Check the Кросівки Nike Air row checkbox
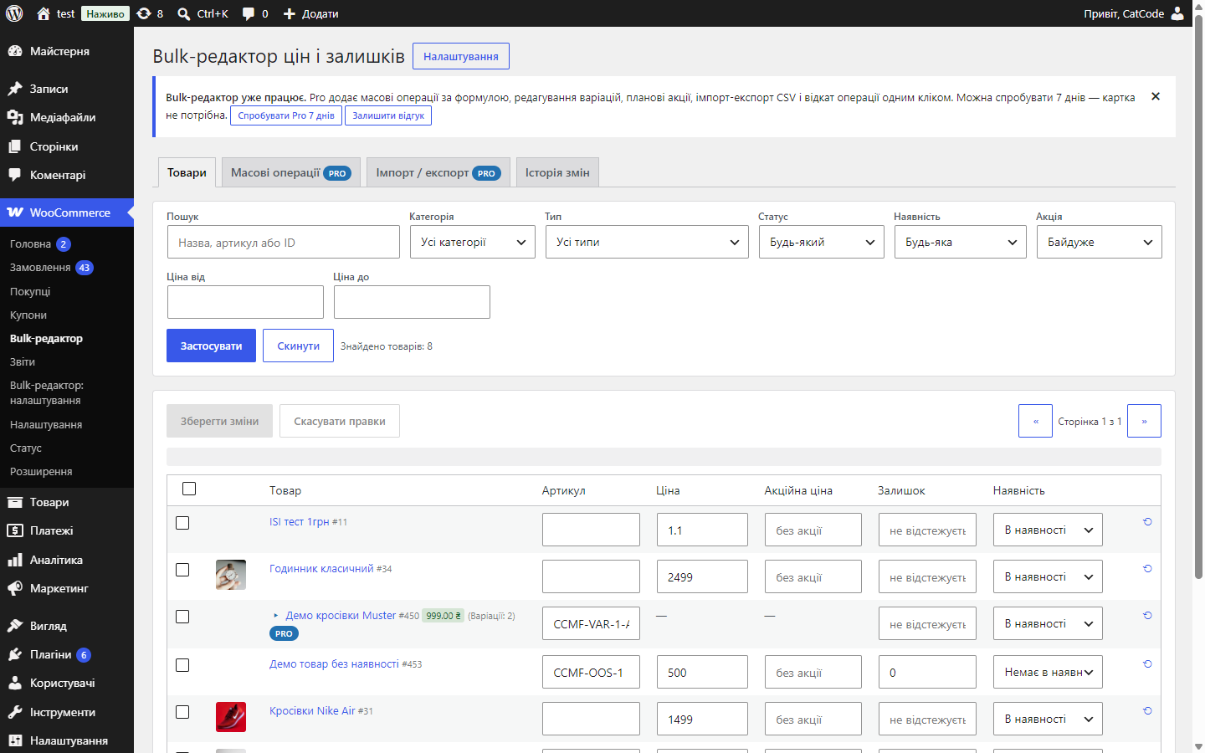 pos(182,712)
